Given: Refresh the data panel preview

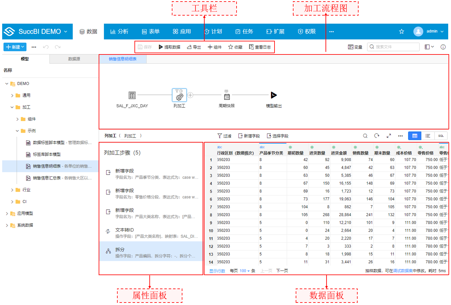Looking at the screenshot, I should click(377, 136).
